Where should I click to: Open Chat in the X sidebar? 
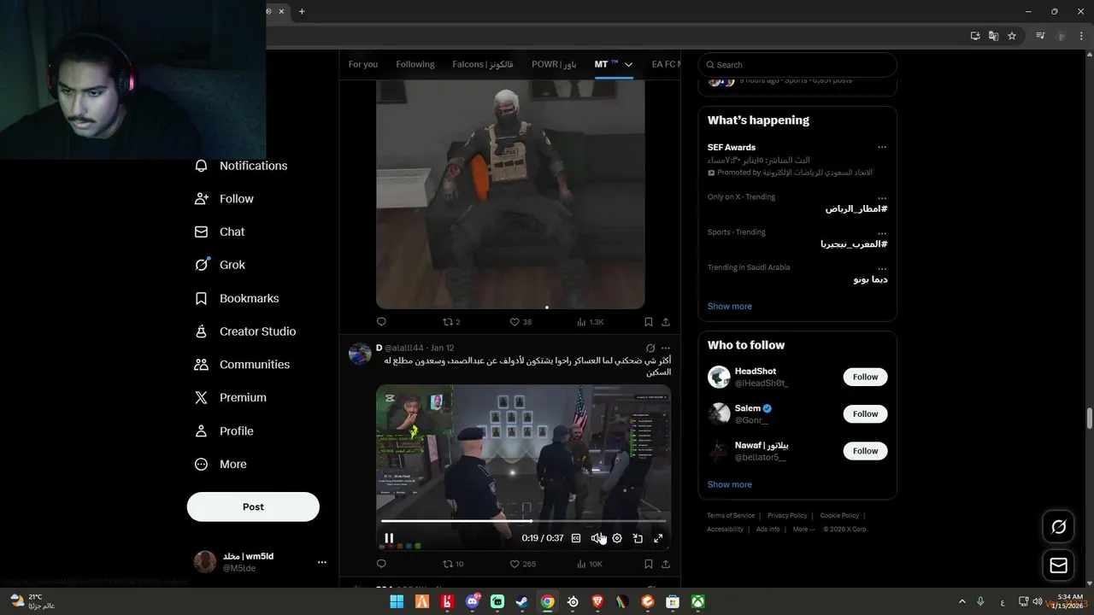(x=219, y=231)
